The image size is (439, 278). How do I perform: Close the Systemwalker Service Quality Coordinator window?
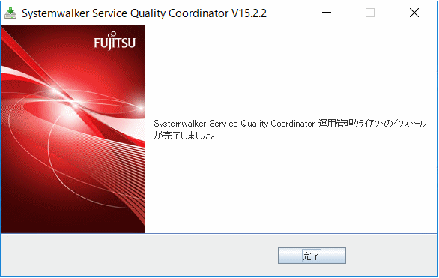pyautogui.click(x=414, y=13)
